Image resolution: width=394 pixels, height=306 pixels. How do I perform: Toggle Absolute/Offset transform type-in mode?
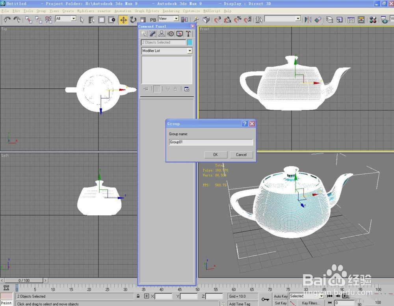pyautogui.click(x=147, y=296)
